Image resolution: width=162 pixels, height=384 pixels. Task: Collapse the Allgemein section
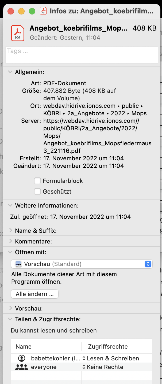click(10, 72)
